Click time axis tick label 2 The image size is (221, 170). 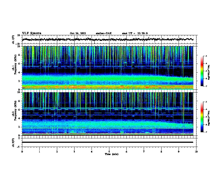coord(57,152)
